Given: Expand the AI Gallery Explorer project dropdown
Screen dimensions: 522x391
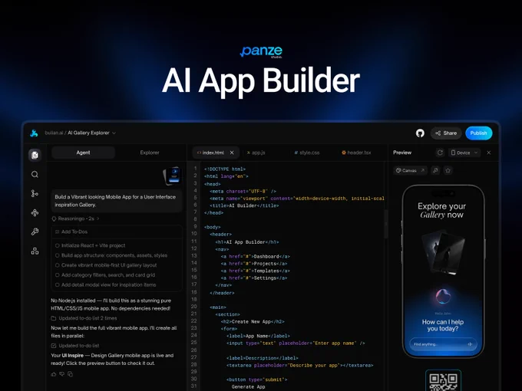Looking at the screenshot, I should 114,133.
